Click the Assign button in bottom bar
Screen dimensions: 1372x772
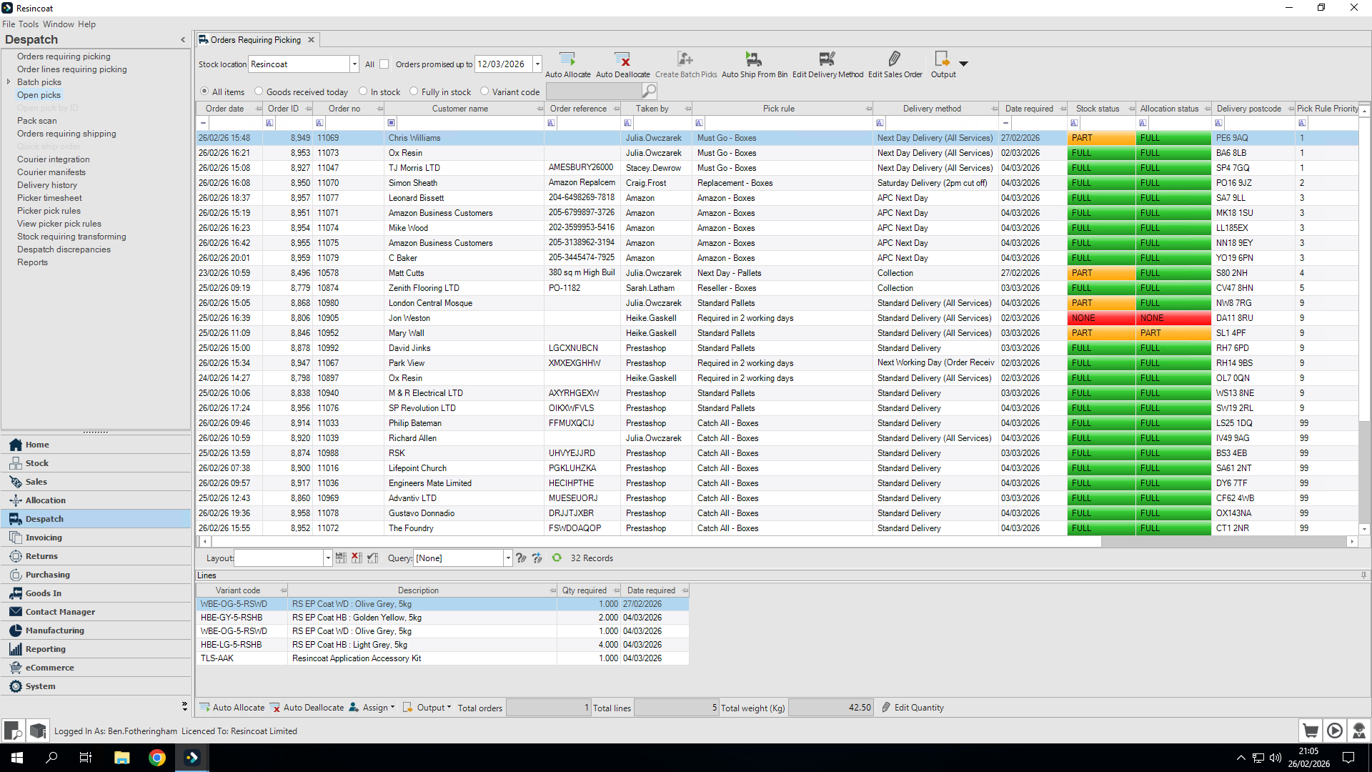pyautogui.click(x=374, y=708)
